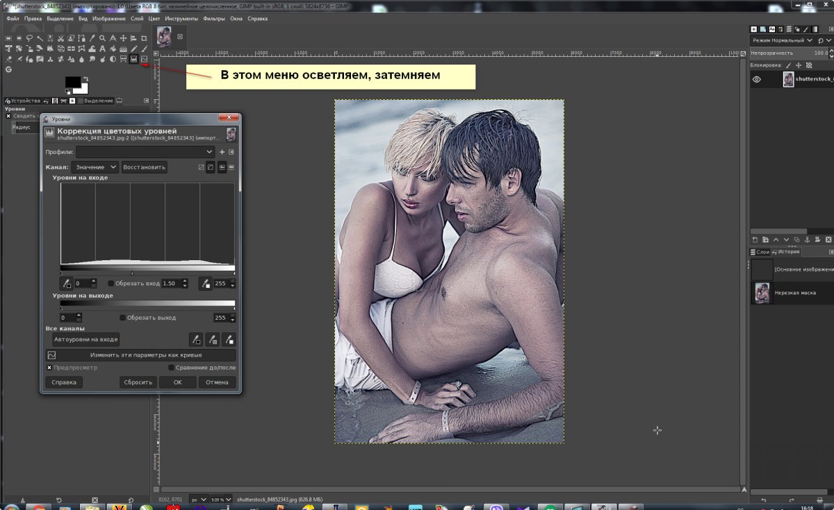Click the black foreground color swatch
The width and height of the screenshot is (834, 510).
click(x=72, y=82)
